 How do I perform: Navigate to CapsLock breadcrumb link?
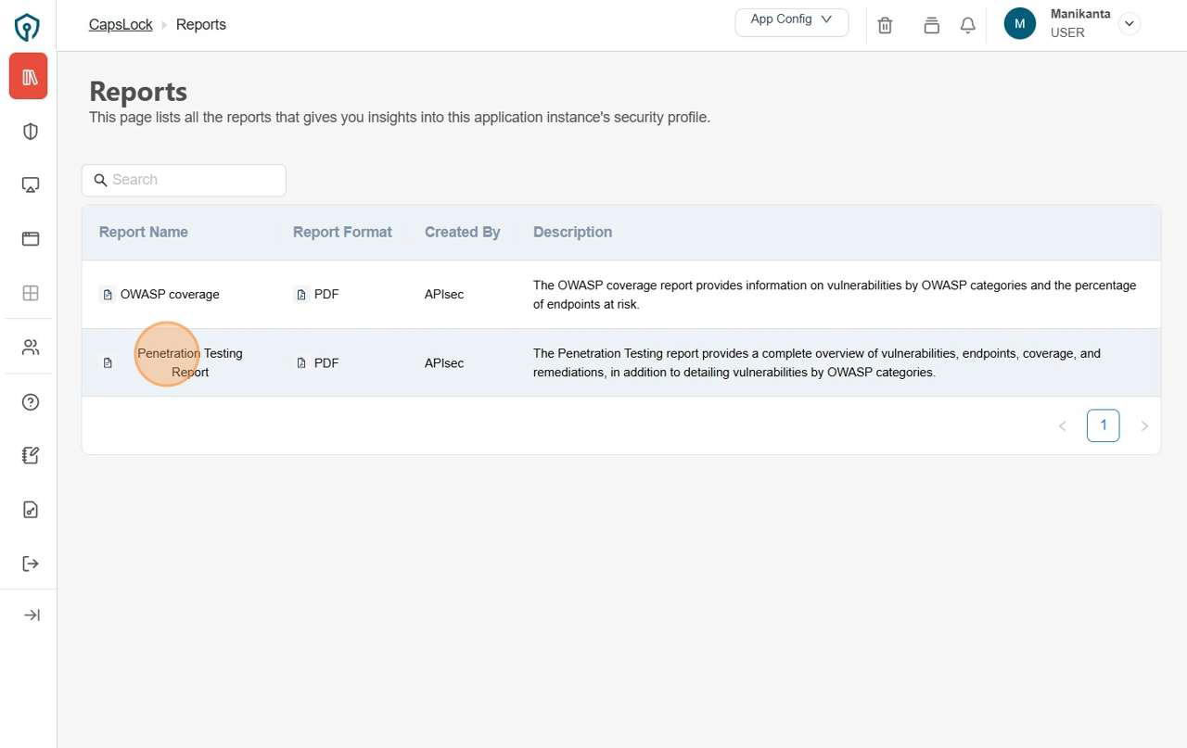click(121, 25)
